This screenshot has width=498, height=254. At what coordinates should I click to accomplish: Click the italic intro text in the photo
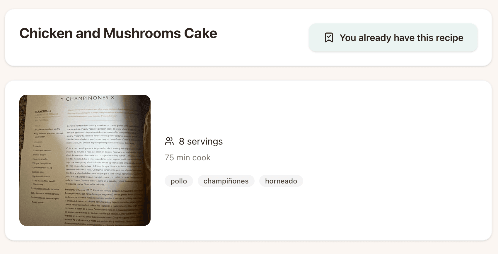[100, 112]
